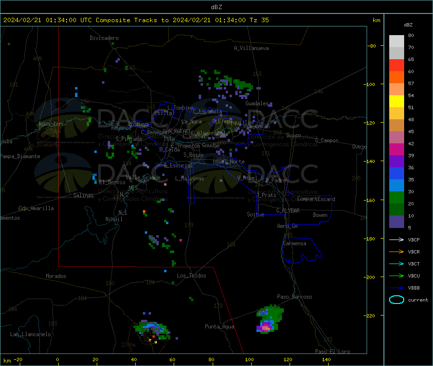
Task: Click the L_Malvinas map label
Action: tap(190, 178)
